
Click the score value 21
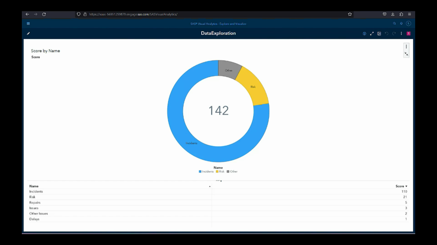405,197
